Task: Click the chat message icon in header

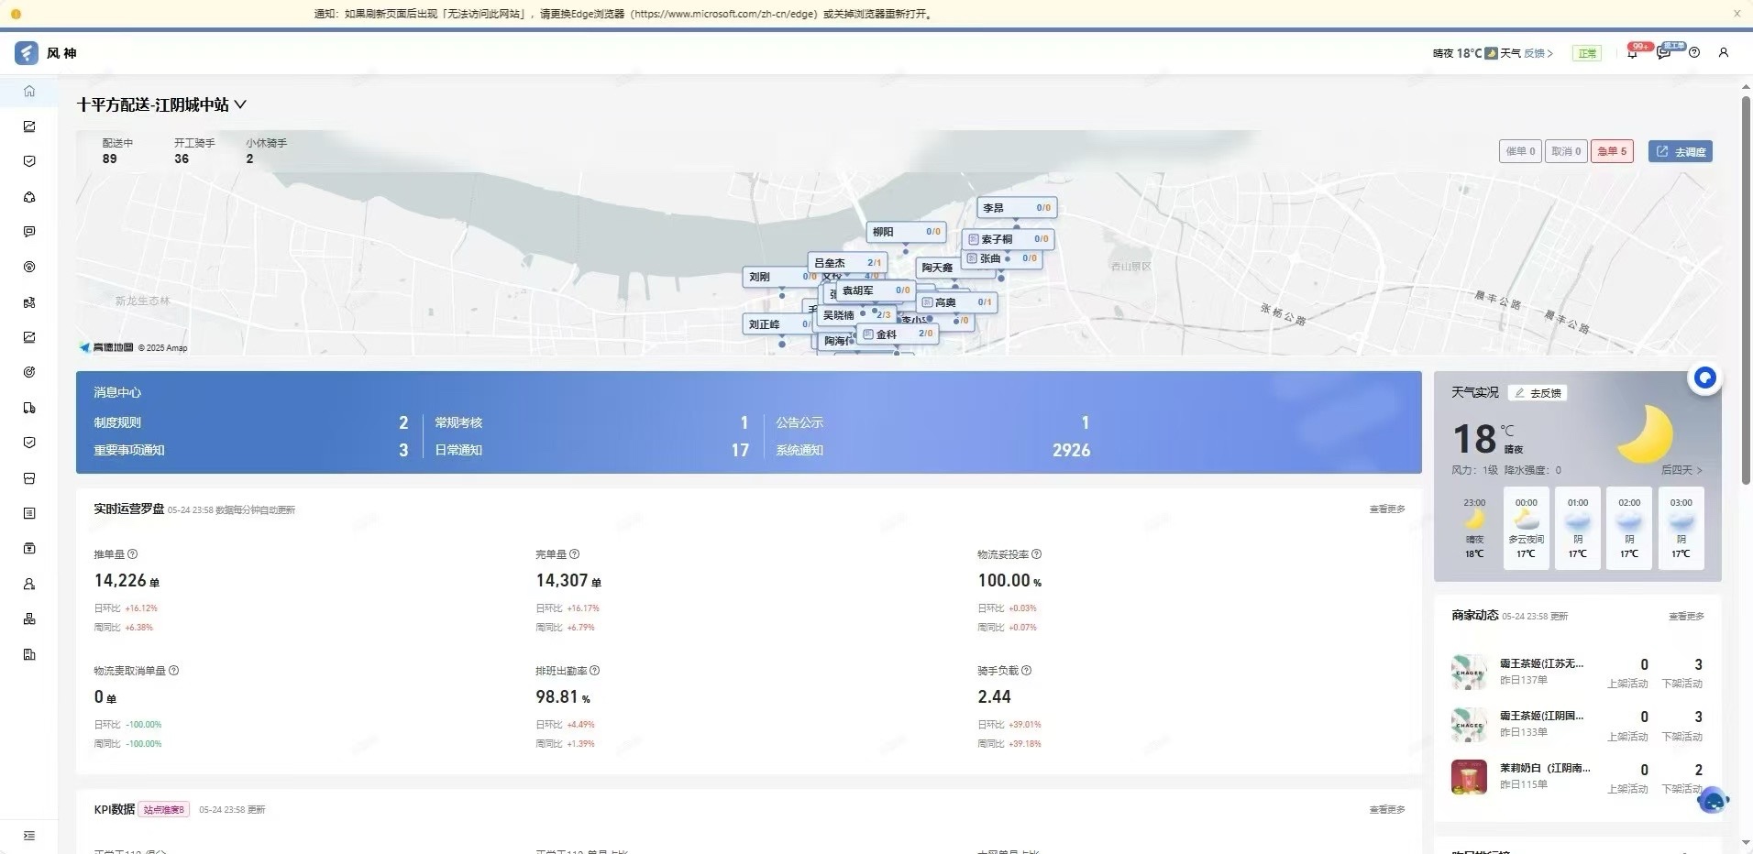Action: pos(1663,53)
